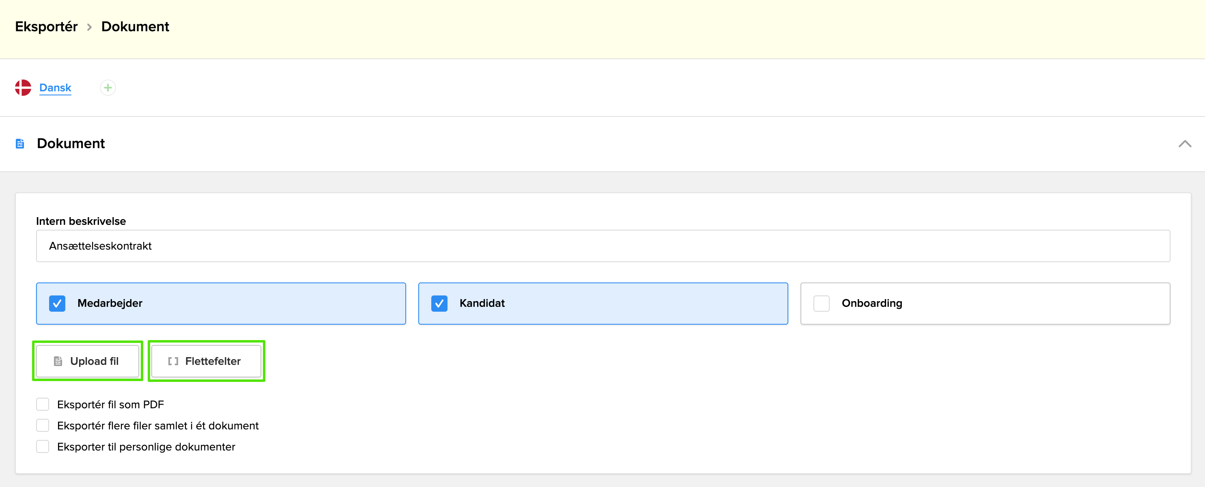Focus the Intern beskrivelse text field
The width and height of the screenshot is (1205, 487).
[x=602, y=246]
